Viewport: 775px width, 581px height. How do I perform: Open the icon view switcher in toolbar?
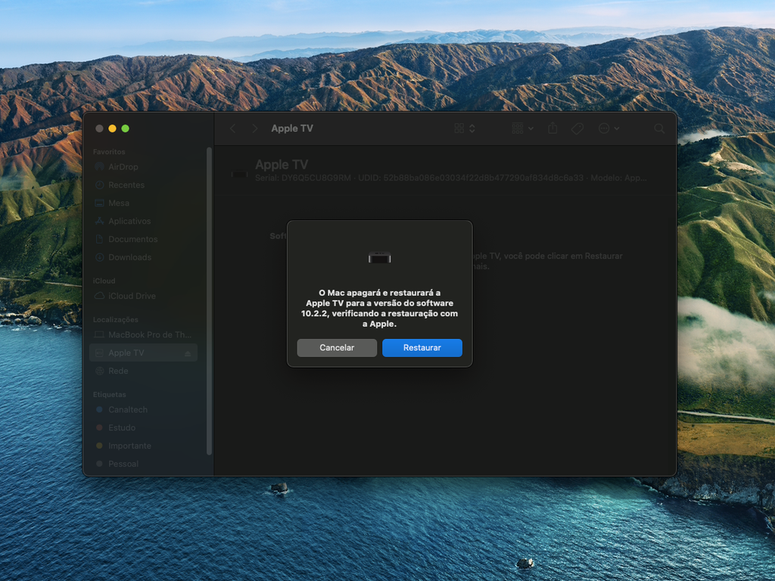pyautogui.click(x=465, y=129)
